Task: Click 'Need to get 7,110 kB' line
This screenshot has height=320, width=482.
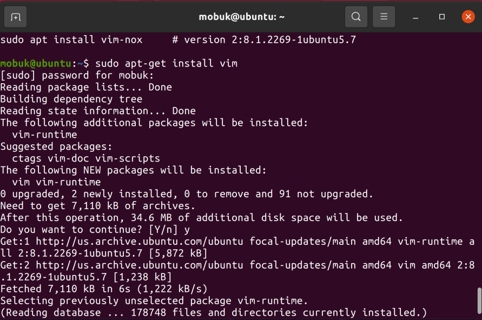Action: (x=98, y=206)
